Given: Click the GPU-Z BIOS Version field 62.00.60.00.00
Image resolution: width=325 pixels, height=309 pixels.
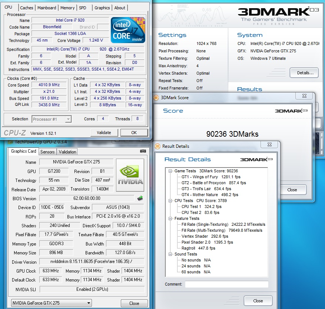Looking at the screenshot, I should click(87, 198).
